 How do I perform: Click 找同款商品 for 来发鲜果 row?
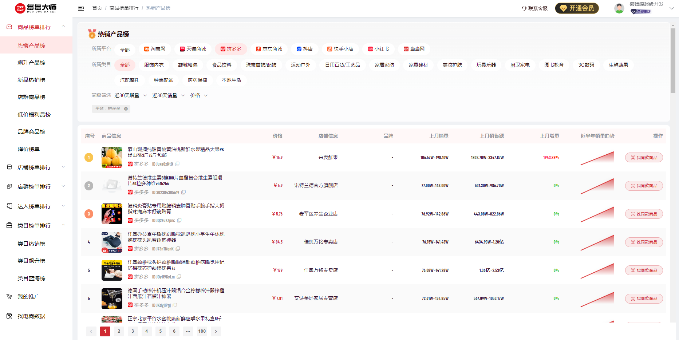click(644, 158)
